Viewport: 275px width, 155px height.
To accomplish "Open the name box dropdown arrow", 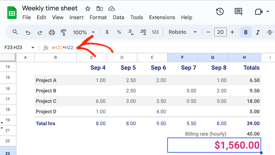I will point(33,48).
